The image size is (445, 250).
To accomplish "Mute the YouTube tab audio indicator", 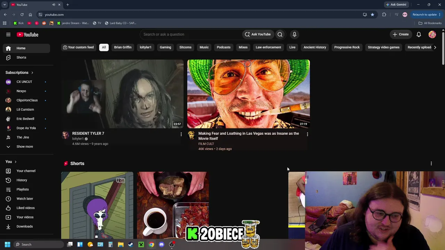I will point(54,5).
